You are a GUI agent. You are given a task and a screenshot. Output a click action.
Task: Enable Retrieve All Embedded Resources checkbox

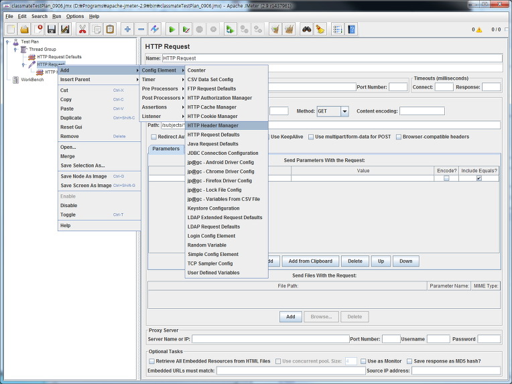(x=151, y=361)
